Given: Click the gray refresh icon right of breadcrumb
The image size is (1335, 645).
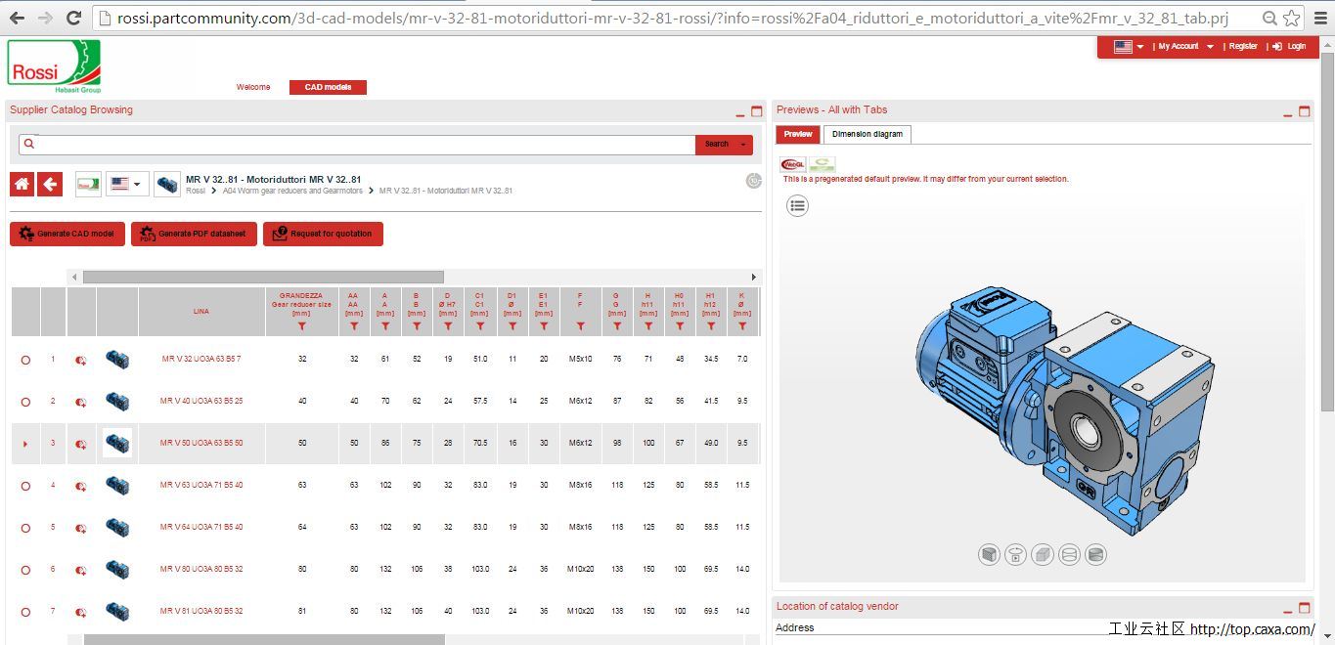Looking at the screenshot, I should click(753, 180).
